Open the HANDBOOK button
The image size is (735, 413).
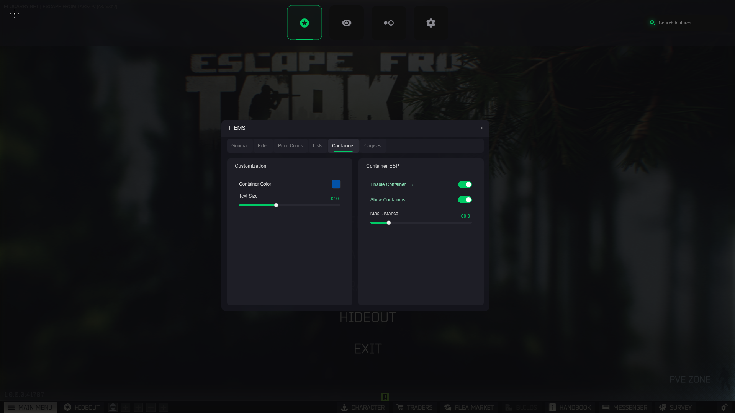pyautogui.click(x=570, y=407)
